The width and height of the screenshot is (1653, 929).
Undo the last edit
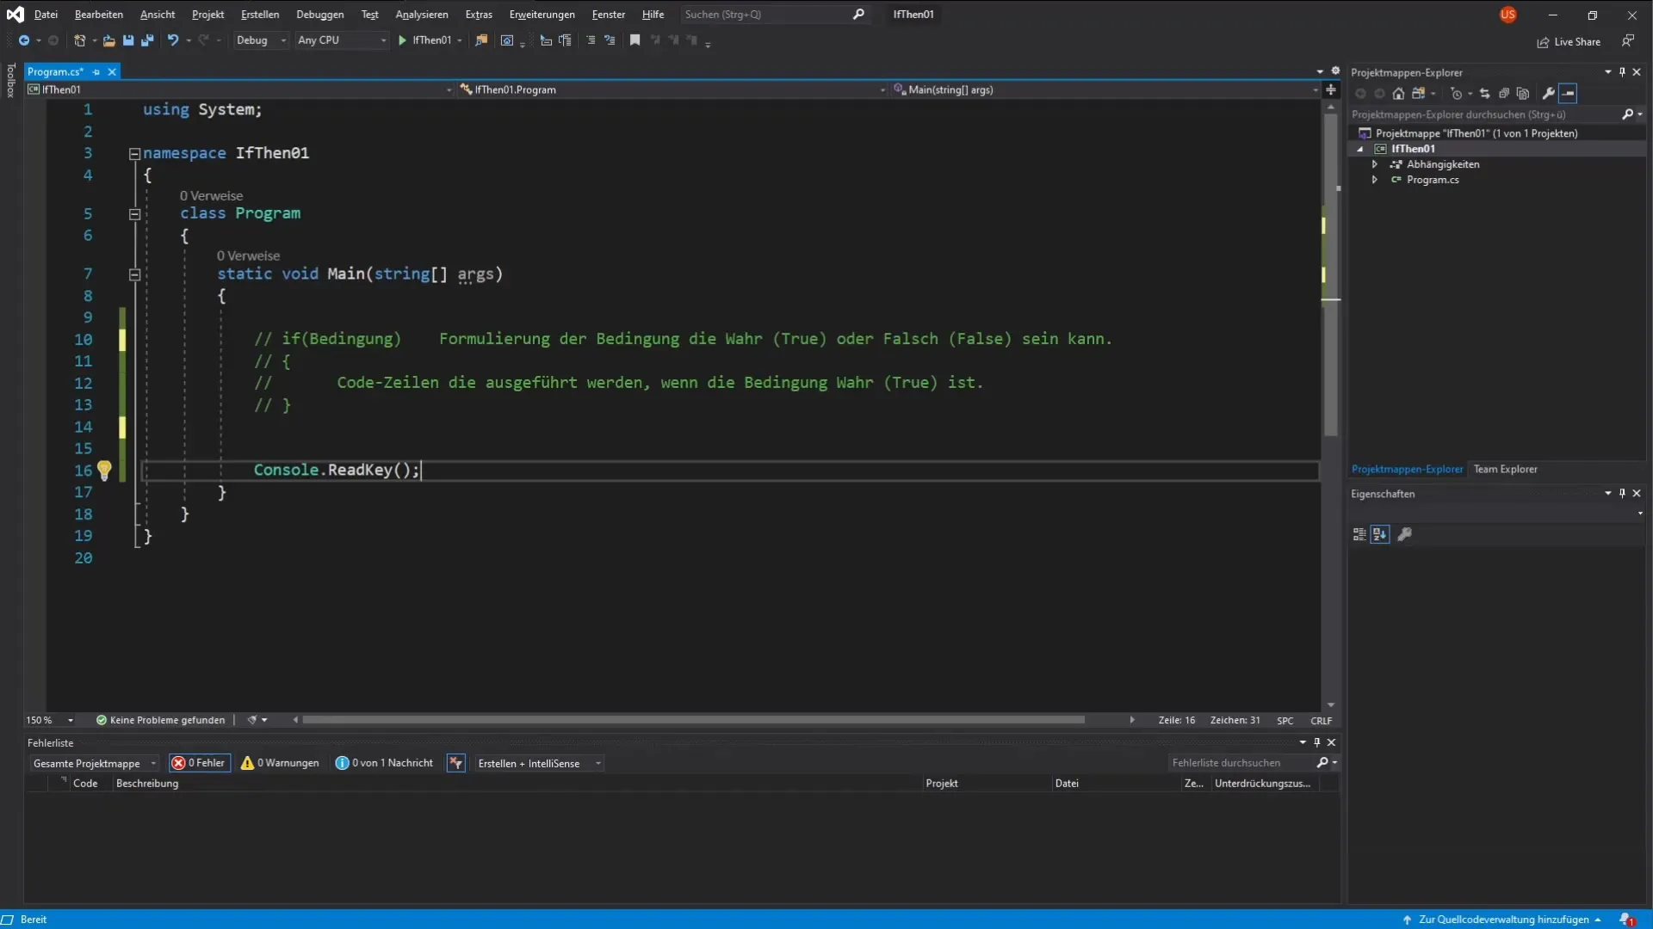click(x=173, y=40)
